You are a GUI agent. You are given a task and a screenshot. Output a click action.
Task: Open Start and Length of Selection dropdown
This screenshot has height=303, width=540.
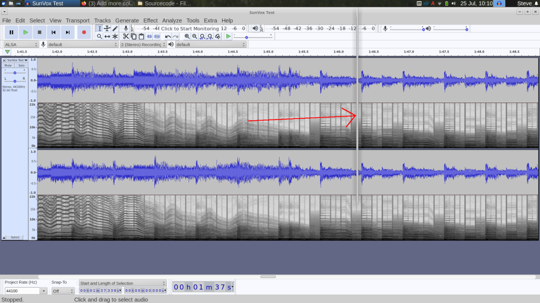click(122, 283)
